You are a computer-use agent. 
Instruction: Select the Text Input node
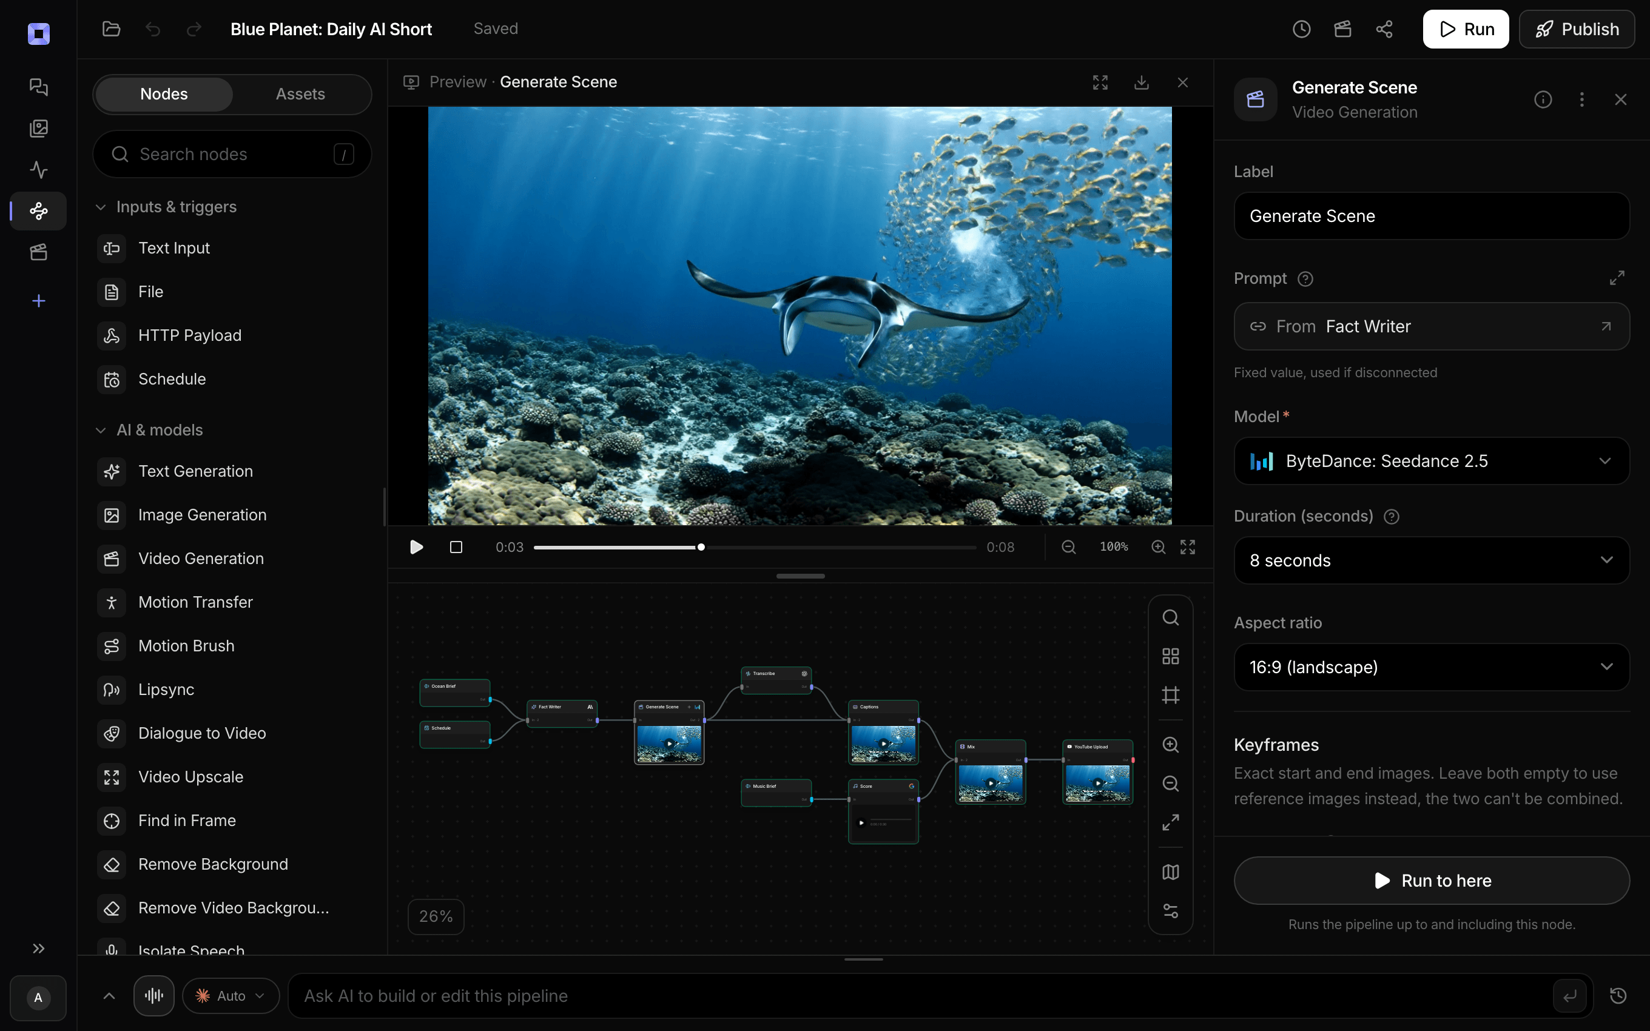(232, 248)
